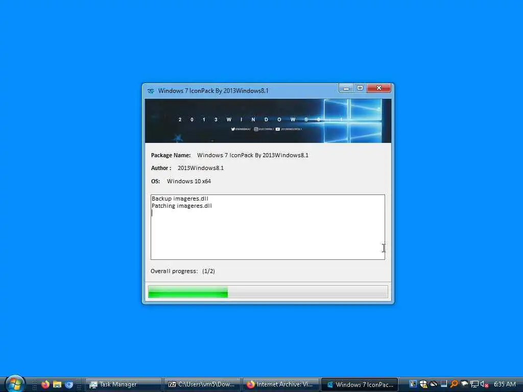
Task: Launch Chromium from the quick launch bar
Action: pos(69,384)
